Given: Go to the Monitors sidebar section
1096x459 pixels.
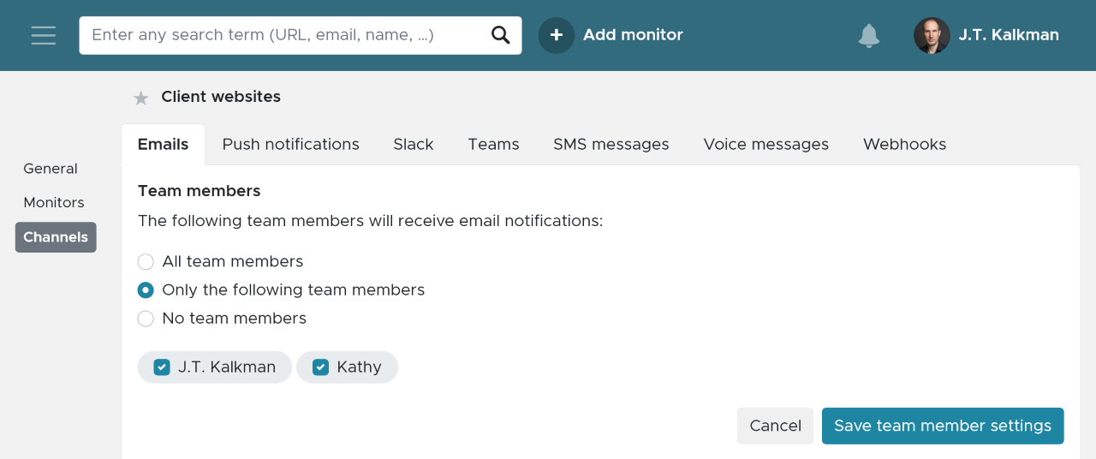Looking at the screenshot, I should [54, 203].
